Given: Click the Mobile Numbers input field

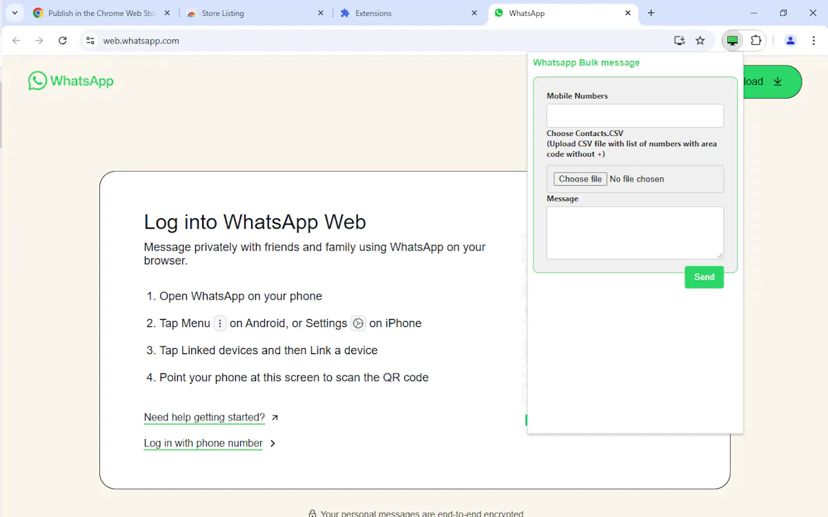Looking at the screenshot, I should (x=635, y=116).
